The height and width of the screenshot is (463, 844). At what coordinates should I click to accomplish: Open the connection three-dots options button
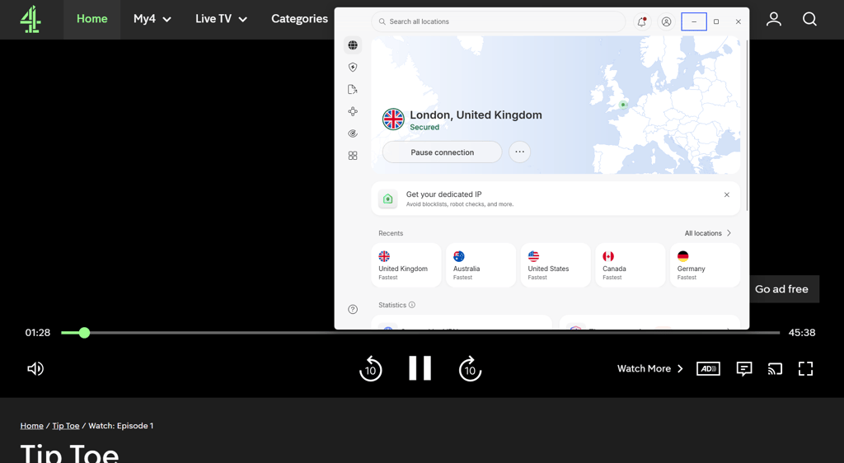click(x=519, y=152)
